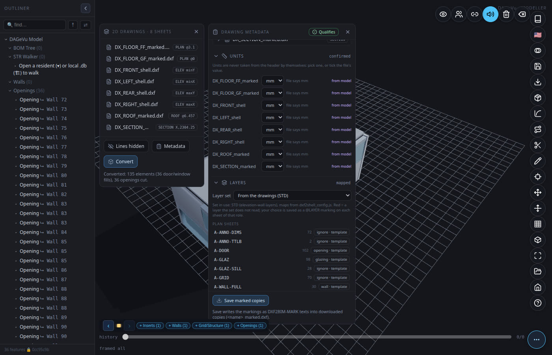Open units dropdown for DX_ROOF_marked
The width and height of the screenshot is (552, 355).
pyautogui.click(x=272, y=154)
